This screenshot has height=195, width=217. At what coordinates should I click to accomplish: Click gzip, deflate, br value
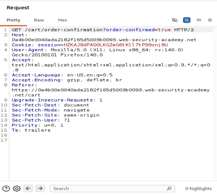click(95, 80)
